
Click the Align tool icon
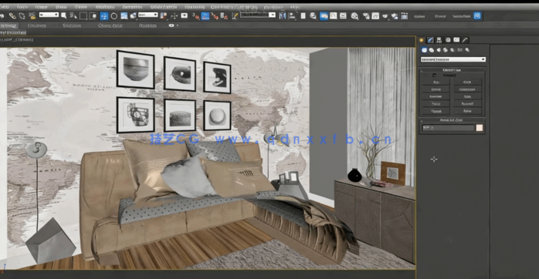pyautogui.click(x=292, y=15)
